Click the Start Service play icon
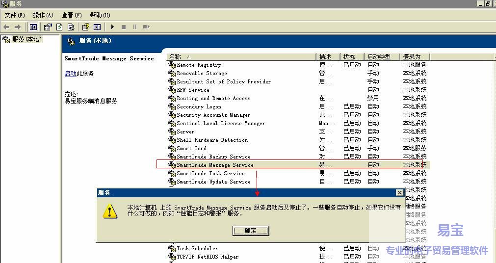Screen dimensions: 496x263 click(x=112, y=27)
